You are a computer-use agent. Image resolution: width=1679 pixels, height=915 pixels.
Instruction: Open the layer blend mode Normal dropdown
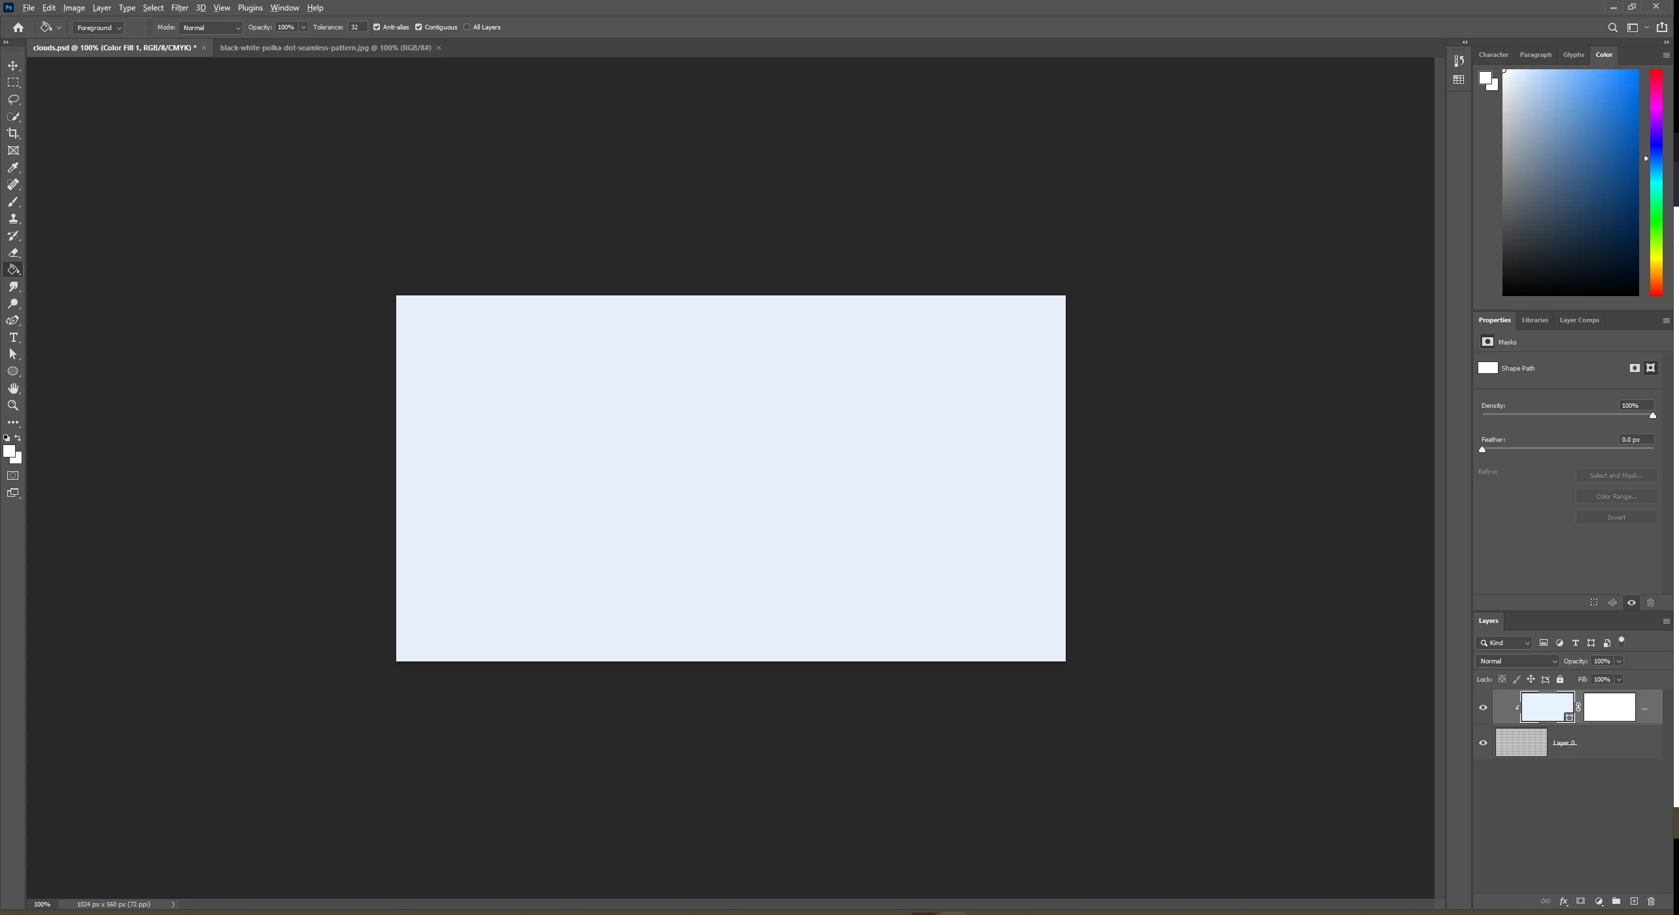[x=1518, y=661]
